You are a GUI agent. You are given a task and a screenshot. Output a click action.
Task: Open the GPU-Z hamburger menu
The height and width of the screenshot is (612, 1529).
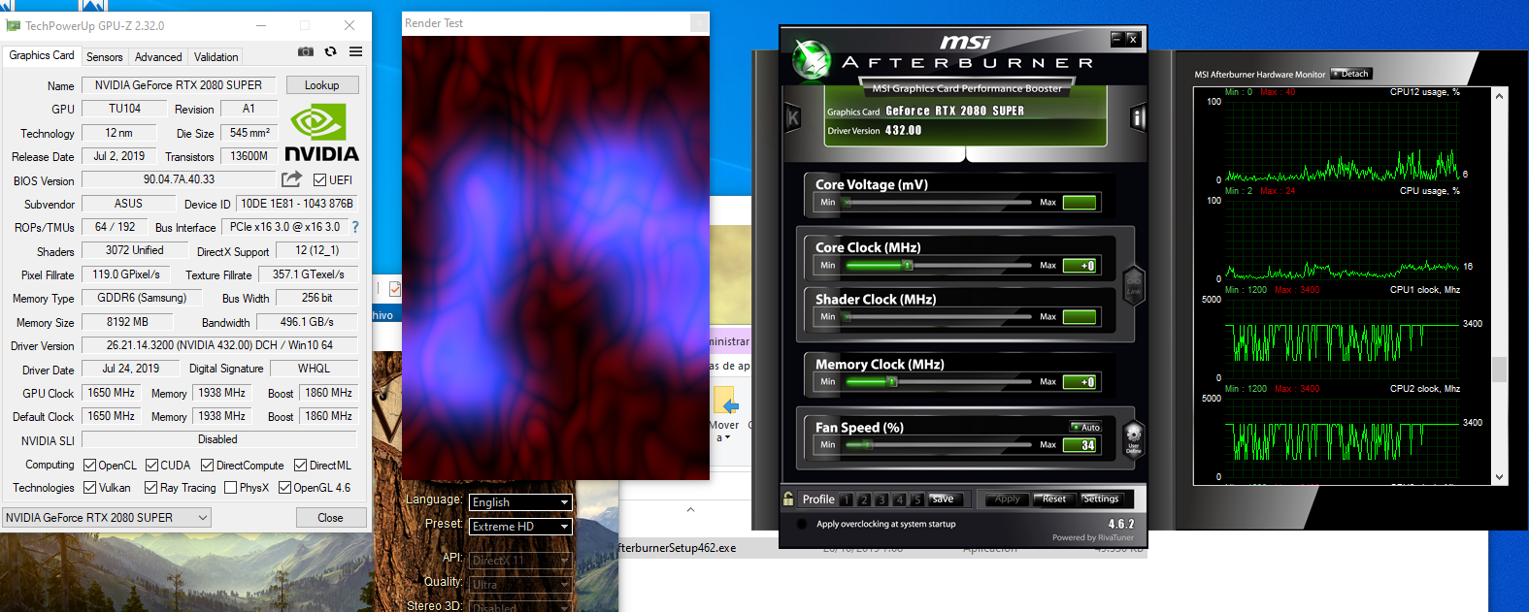356,51
